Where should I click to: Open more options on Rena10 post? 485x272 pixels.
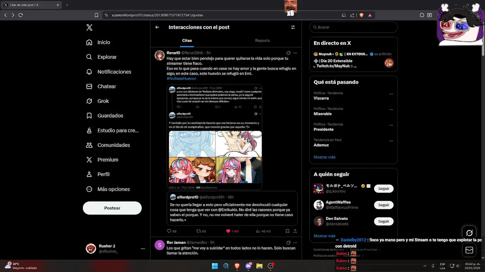(295, 53)
